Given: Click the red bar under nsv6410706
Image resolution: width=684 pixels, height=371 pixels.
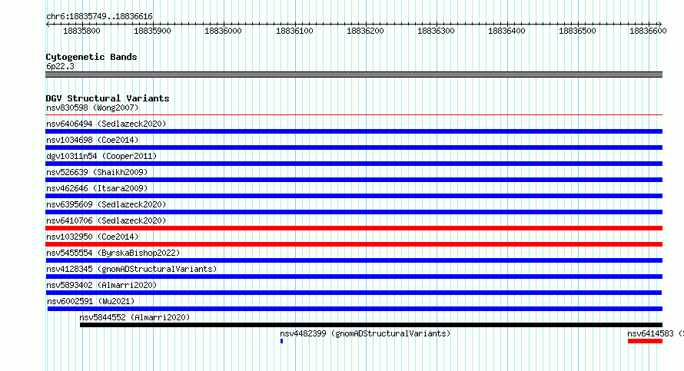Looking at the screenshot, I should (x=354, y=228).
